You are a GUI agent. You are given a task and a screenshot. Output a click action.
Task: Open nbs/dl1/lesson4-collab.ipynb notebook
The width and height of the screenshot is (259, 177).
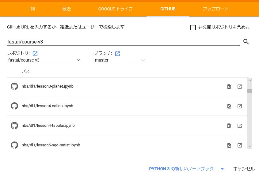tap(48, 106)
